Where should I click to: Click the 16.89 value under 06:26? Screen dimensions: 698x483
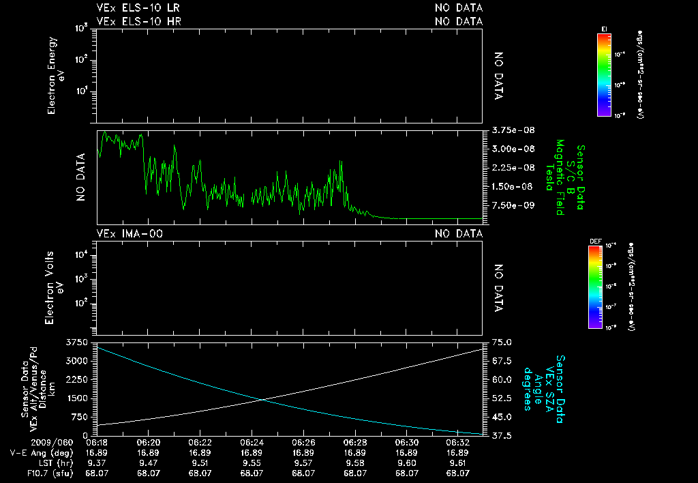[303, 453]
